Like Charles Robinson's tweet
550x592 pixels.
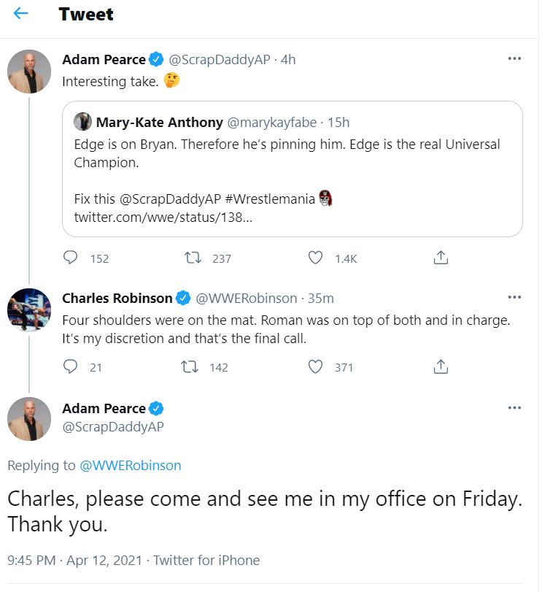tap(315, 367)
